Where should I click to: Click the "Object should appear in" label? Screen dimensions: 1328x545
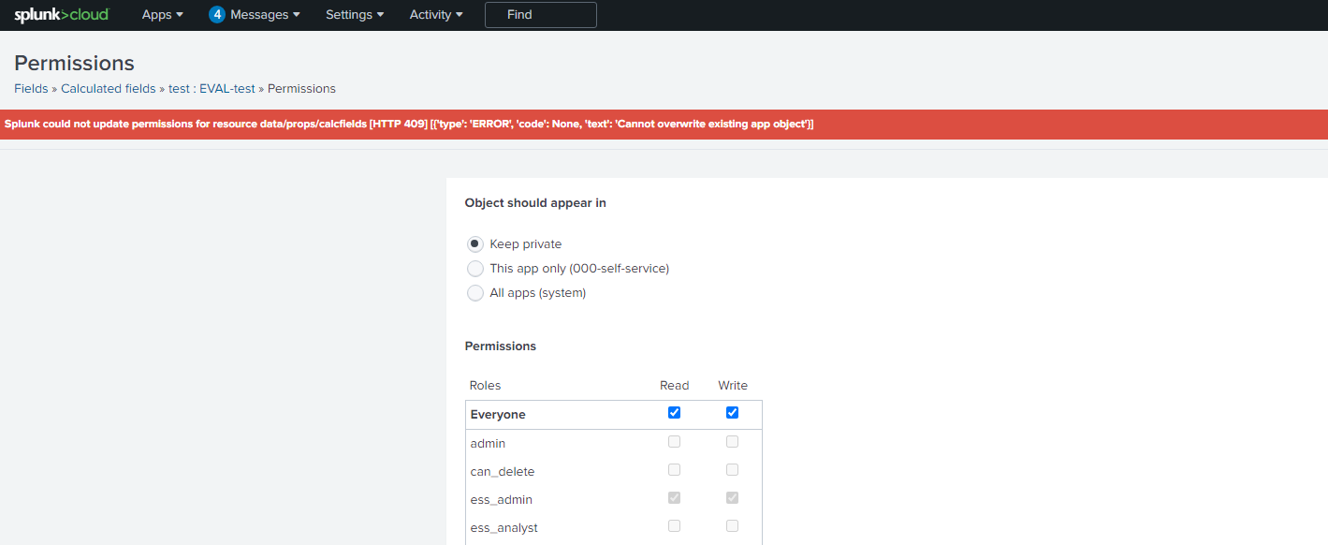coord(535,203)
